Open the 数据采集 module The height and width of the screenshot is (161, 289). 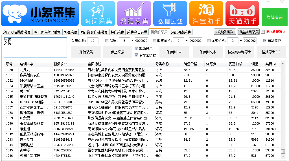pos(134,14)
